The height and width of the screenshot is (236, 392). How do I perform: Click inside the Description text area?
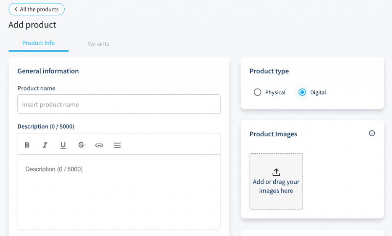pos(119,192)
